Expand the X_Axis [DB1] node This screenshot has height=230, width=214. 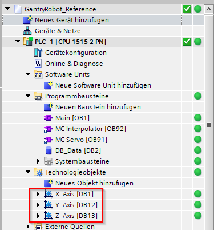tap(38, 194)
